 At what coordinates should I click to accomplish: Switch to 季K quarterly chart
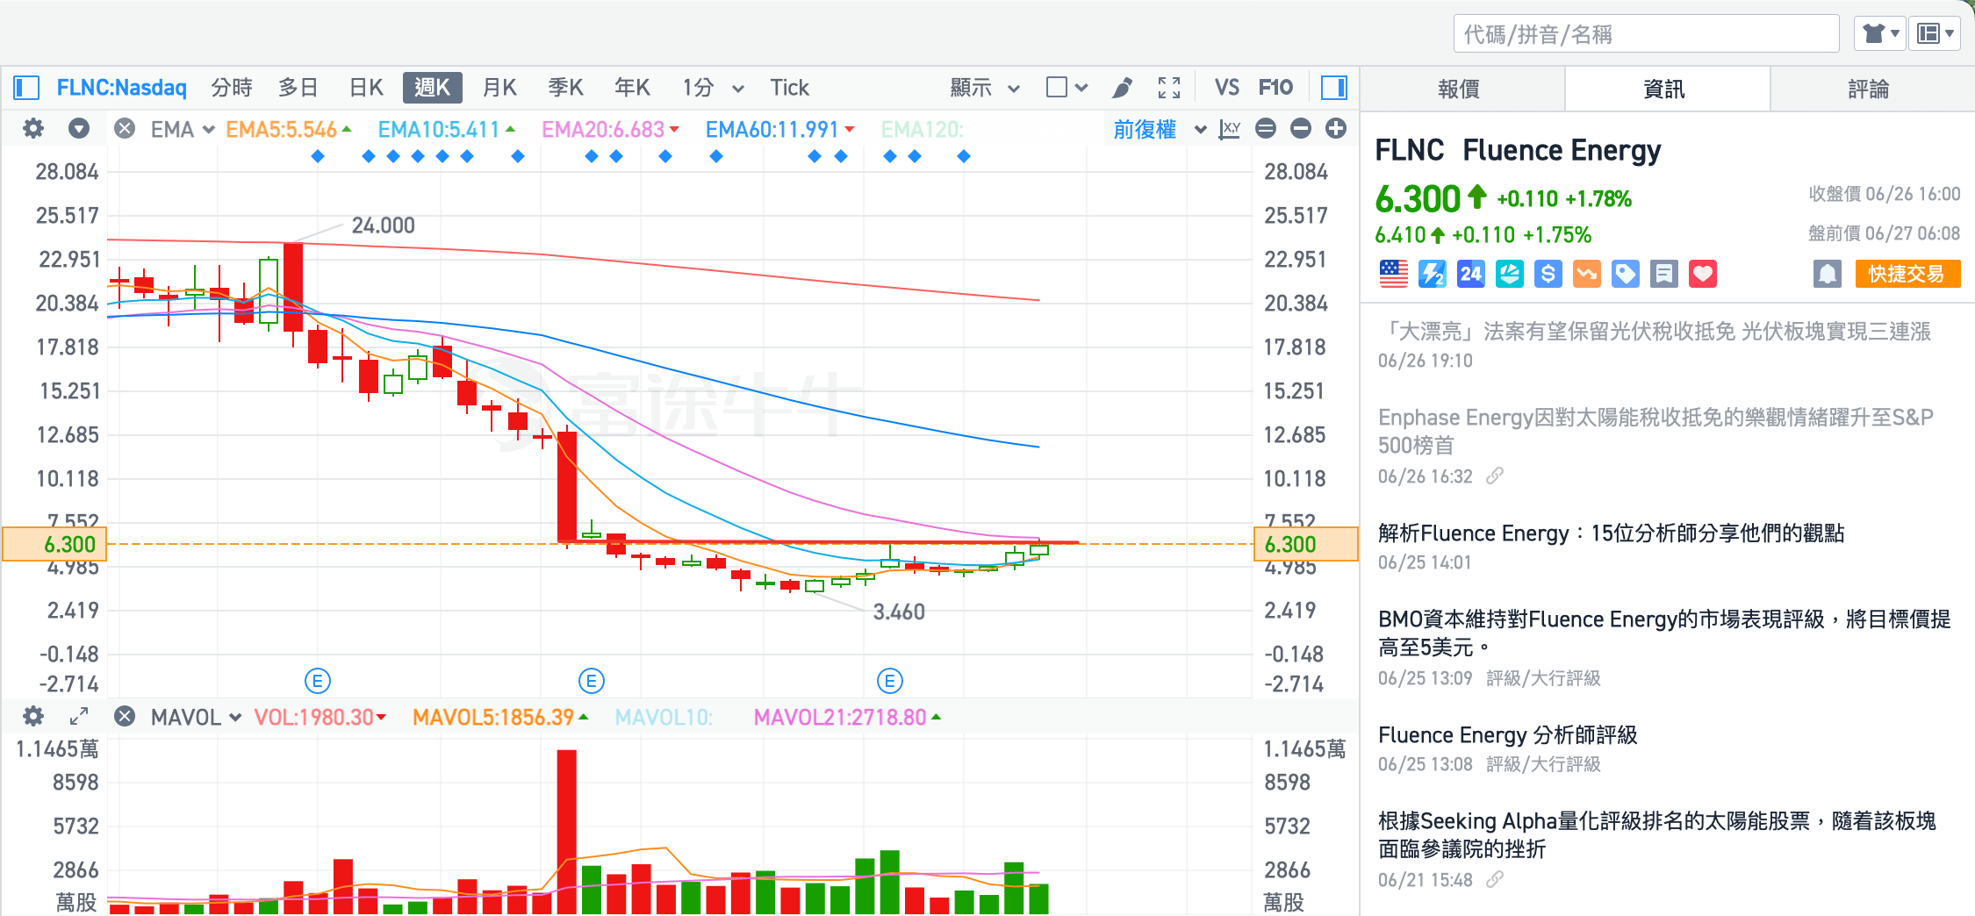[565, 88]
